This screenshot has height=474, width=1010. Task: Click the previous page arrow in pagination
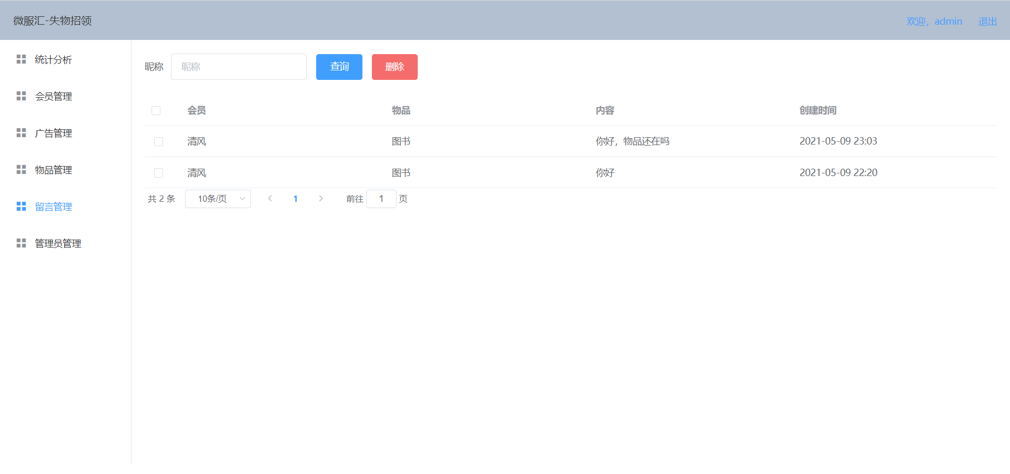(x=270, y=199)
